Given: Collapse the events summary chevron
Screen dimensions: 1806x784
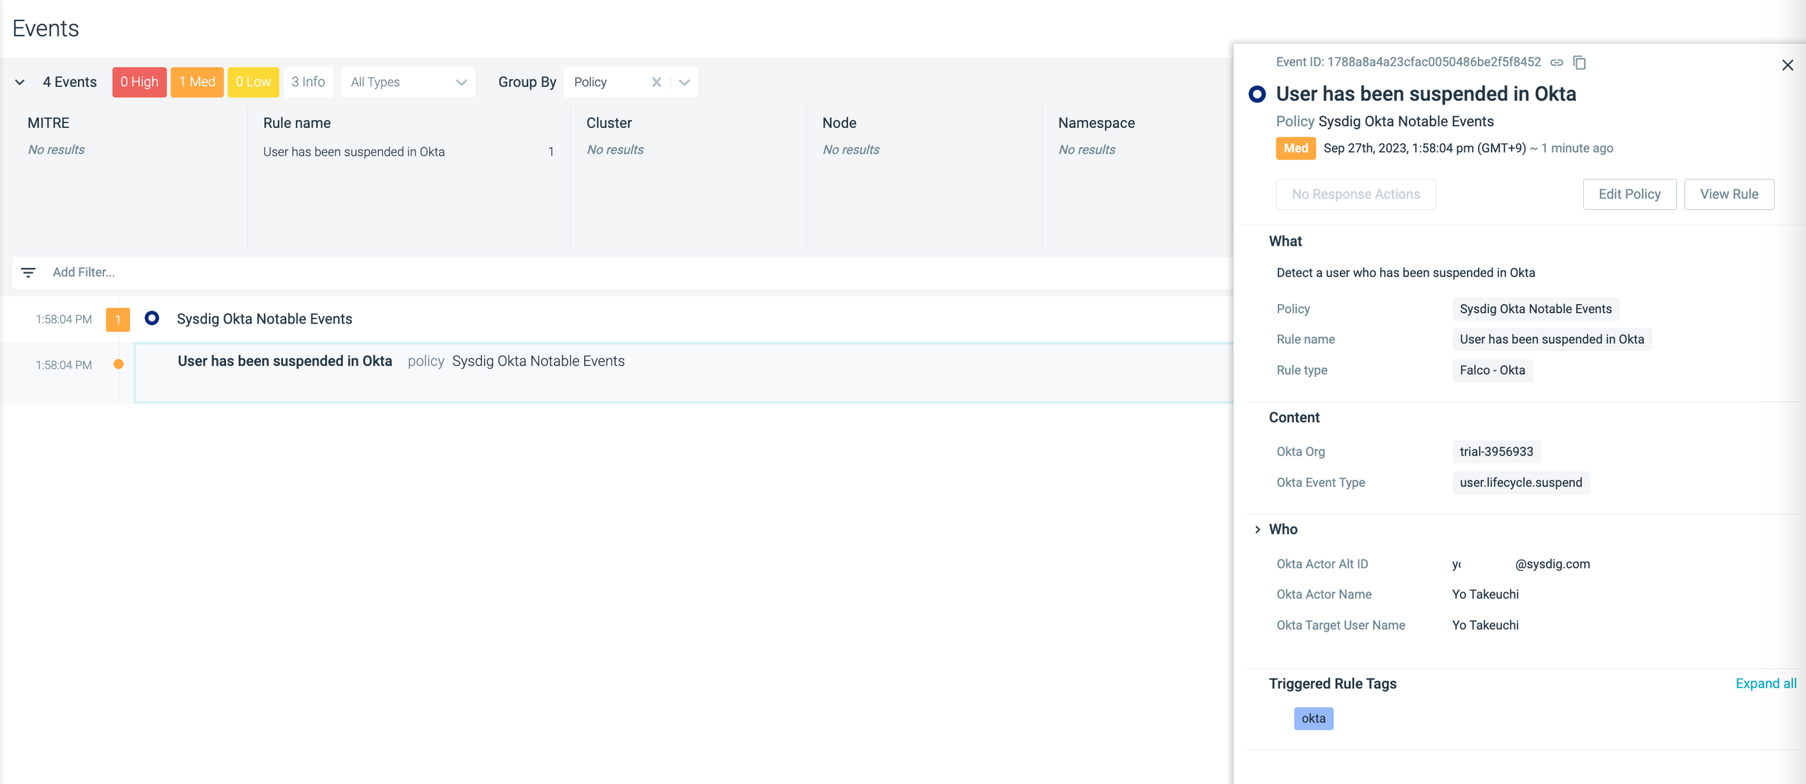Looking at the screenshot, I should coord(20,82).
